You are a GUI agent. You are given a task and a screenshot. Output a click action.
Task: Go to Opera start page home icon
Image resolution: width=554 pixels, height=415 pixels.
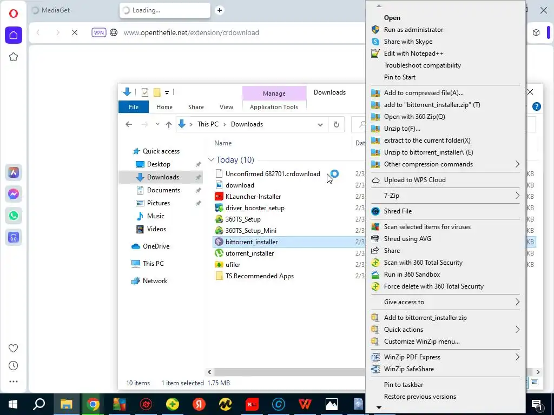tap(14, 35)
